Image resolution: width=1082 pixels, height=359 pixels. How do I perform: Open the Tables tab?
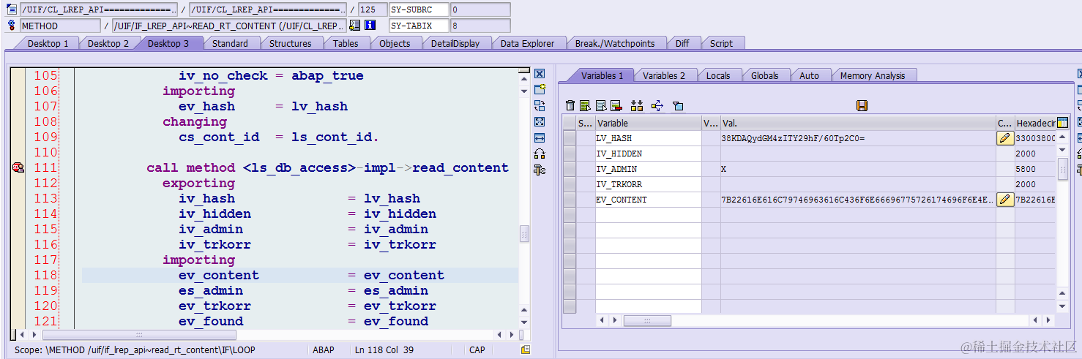346,43
